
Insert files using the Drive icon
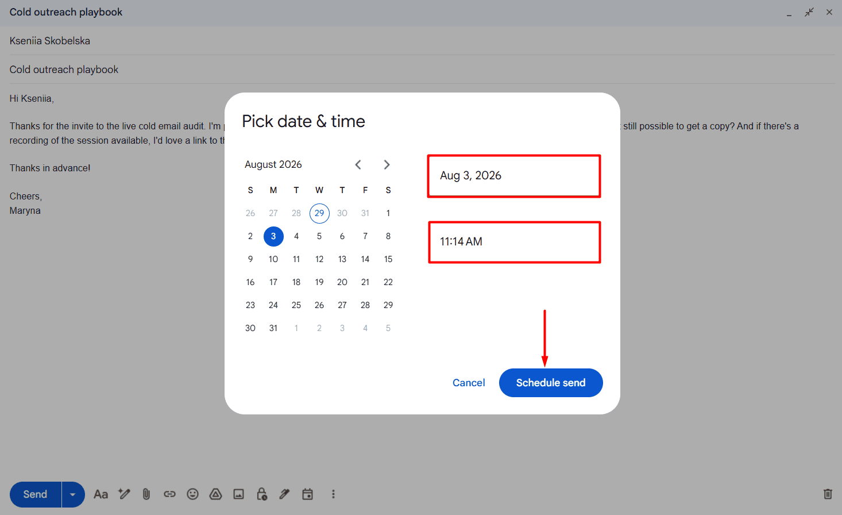[215, 494]
